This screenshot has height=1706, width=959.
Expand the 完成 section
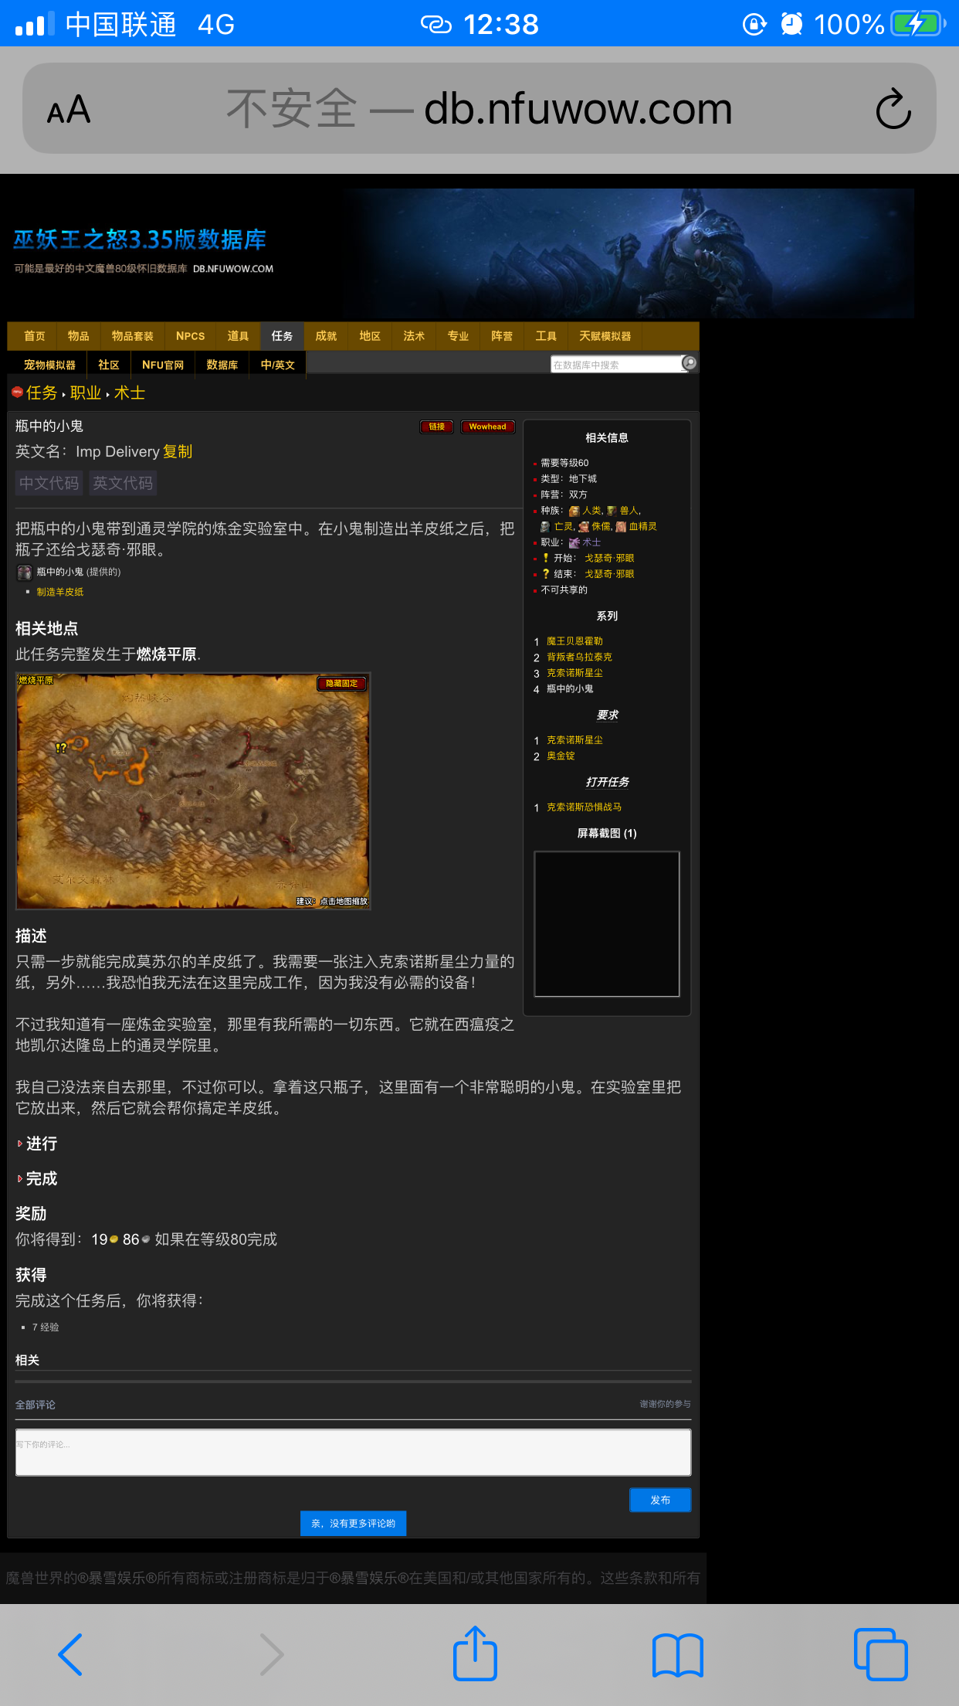[41, 1178]
